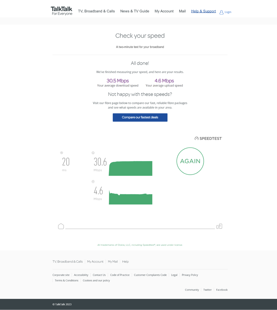This screenshot has height=310, width=277.
Task: Click the TalkTalk For Everyone logo
Action: [61, 11]
